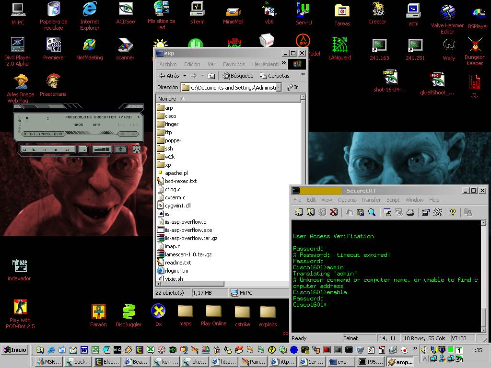Open the Transfer menu in SecureCRT
Image resolution: width=491 pixels, height=368 pixels.
(x=371, y=200)
